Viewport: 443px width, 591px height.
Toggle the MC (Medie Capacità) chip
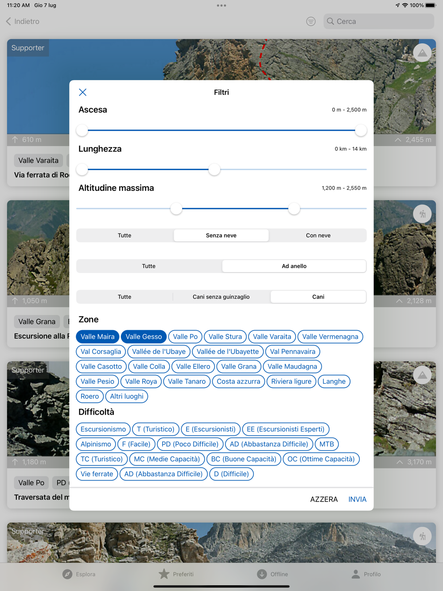(167, 459)
